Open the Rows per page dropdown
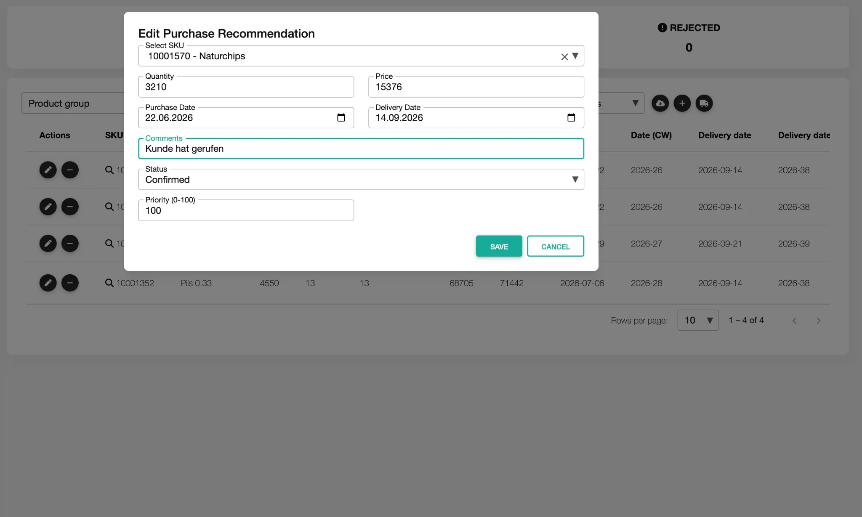 pyautogui.click(x=698, y=320)
